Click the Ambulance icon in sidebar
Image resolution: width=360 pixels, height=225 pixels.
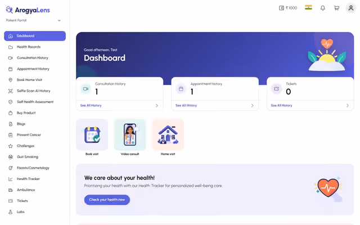tap(10, 190)
